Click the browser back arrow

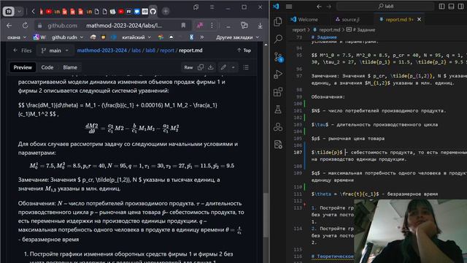pyautogui.click(x=9, y=26)
